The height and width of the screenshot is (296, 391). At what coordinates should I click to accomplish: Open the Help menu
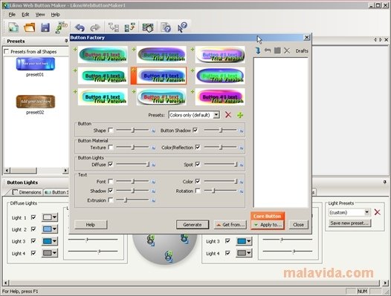coord(55,15)
